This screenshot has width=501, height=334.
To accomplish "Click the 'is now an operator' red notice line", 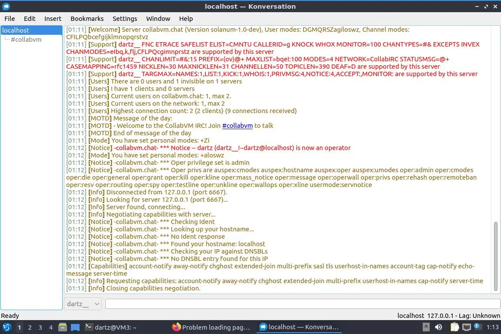I will (x=208, y=148).
